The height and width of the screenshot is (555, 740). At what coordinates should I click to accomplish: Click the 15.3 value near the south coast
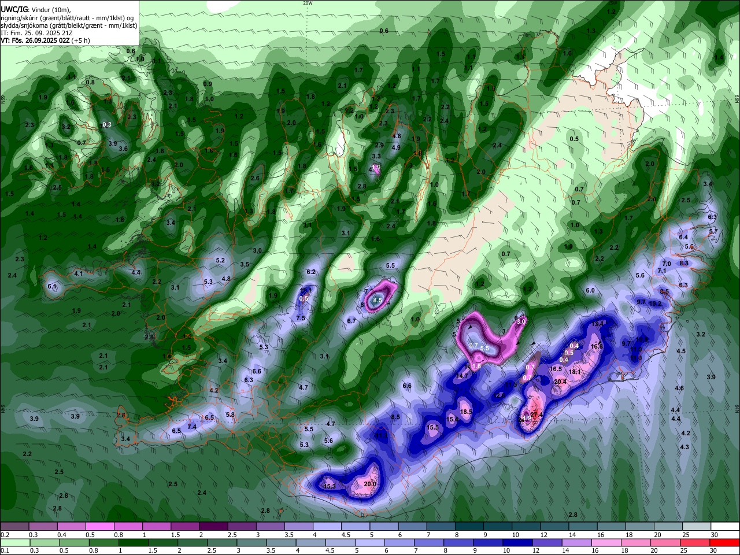330,486
